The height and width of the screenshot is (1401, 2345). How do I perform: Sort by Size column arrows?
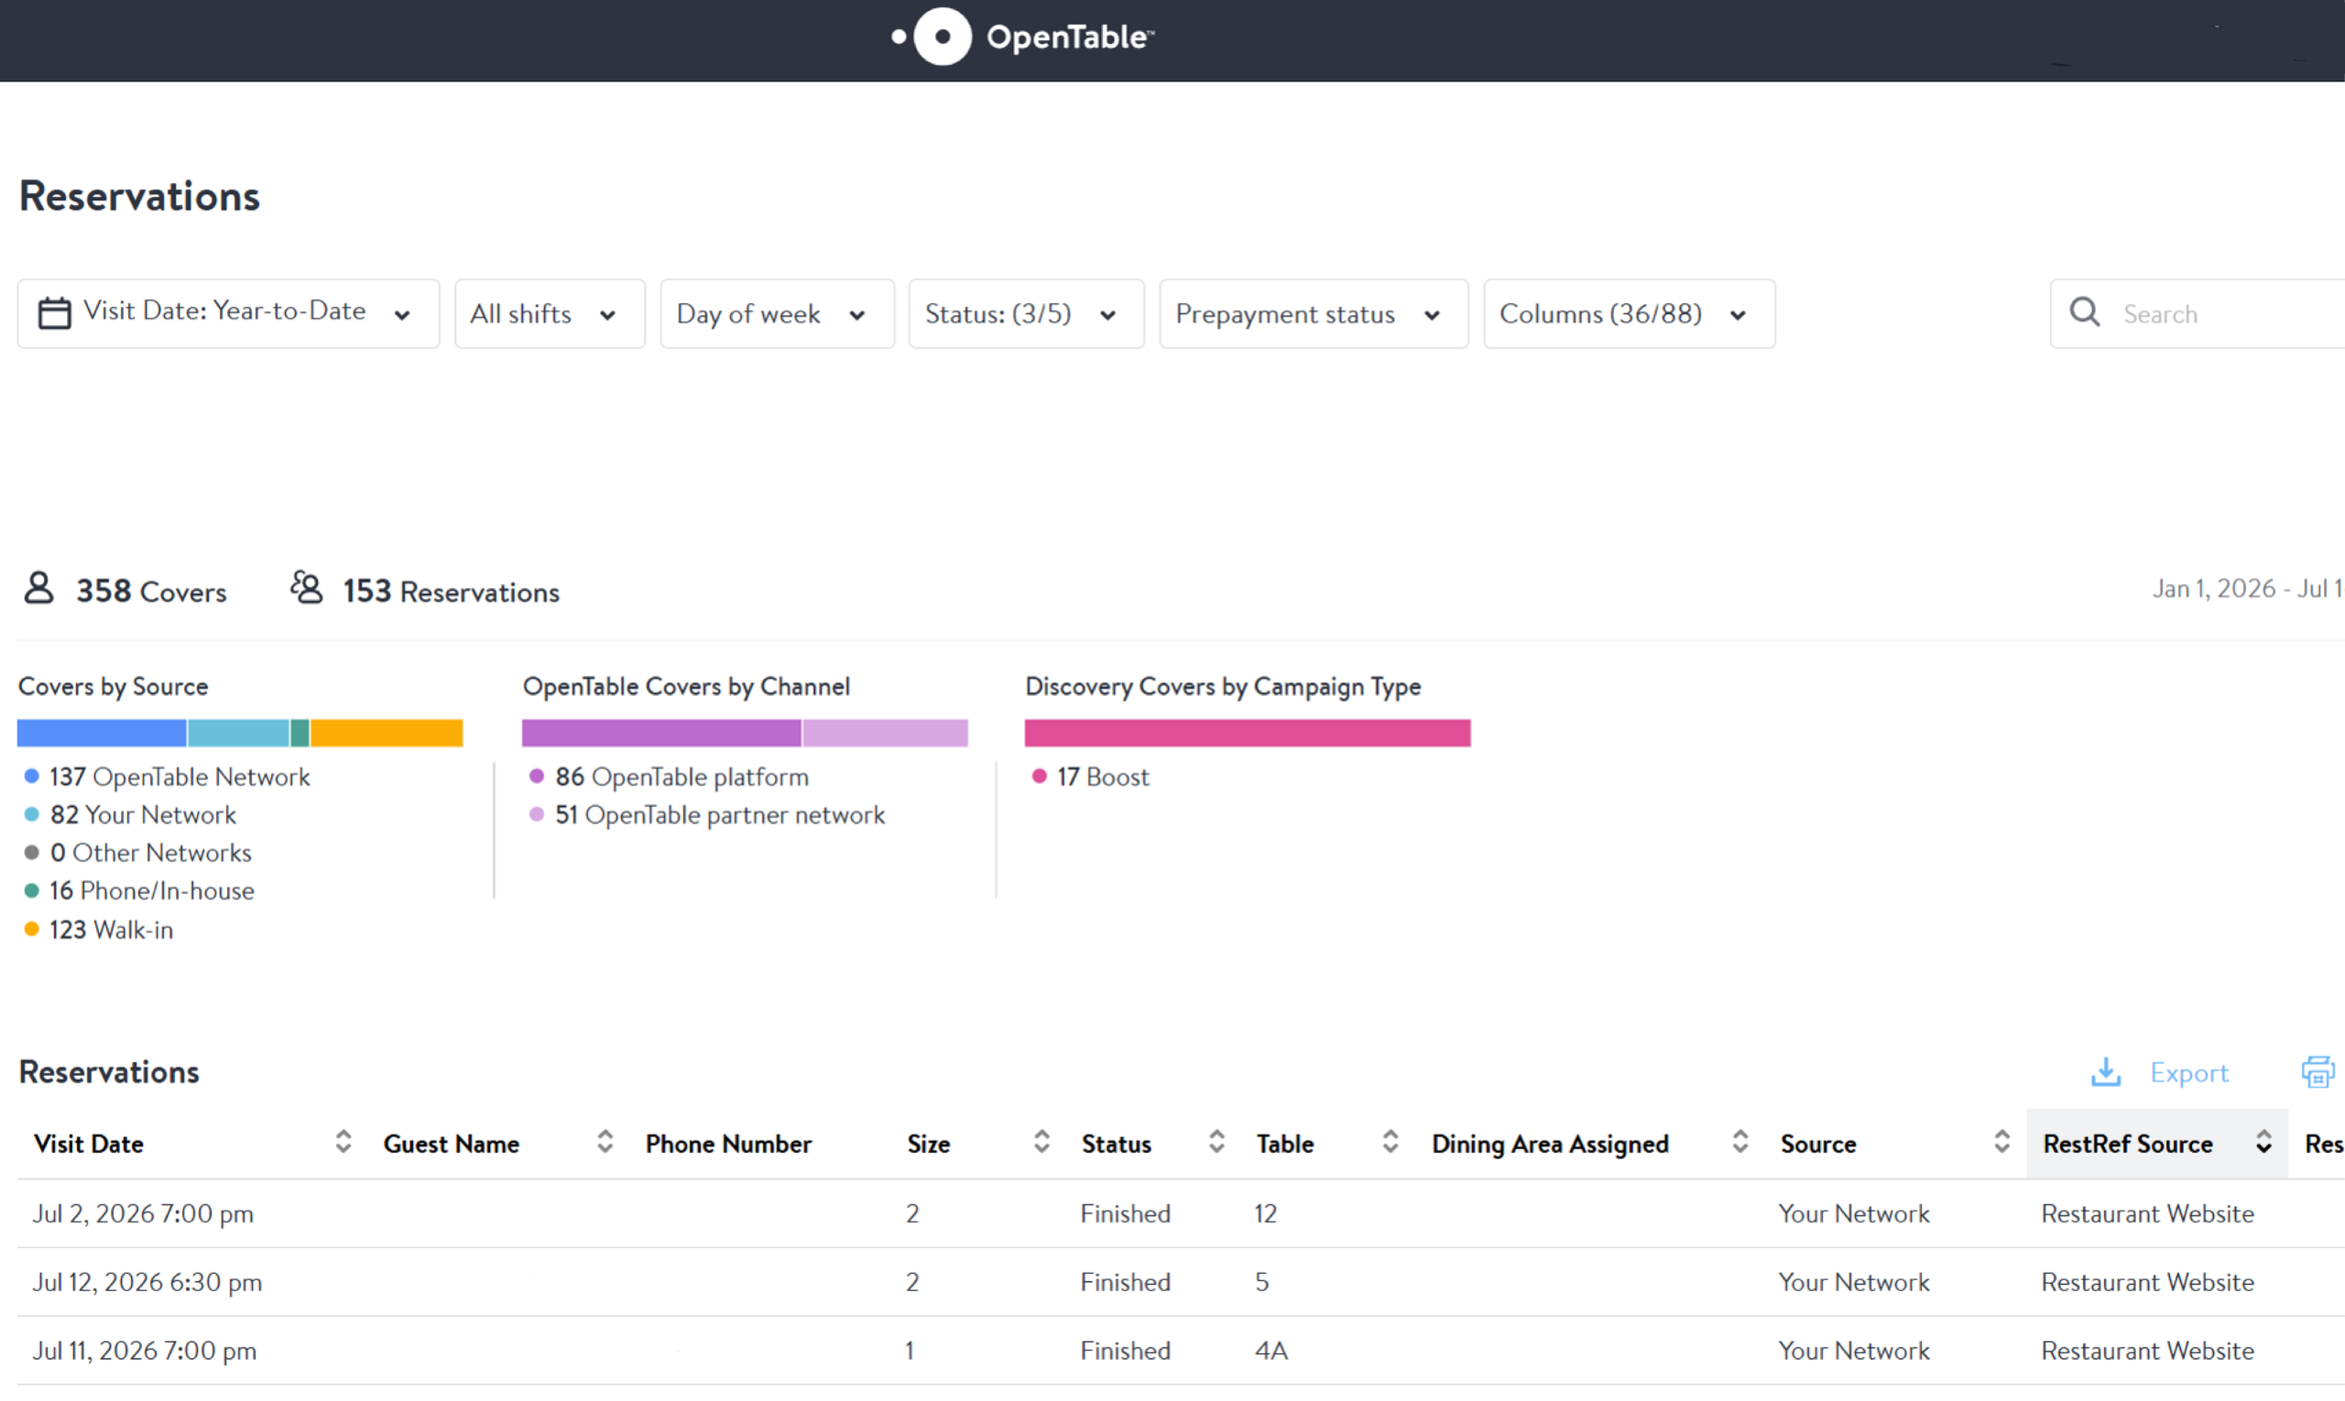[1041, 1143]
